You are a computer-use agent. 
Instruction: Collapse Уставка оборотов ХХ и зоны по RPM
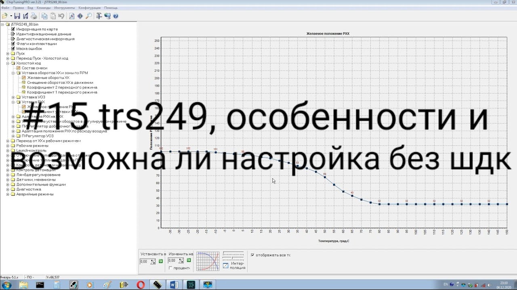click(x=13, y=73)
